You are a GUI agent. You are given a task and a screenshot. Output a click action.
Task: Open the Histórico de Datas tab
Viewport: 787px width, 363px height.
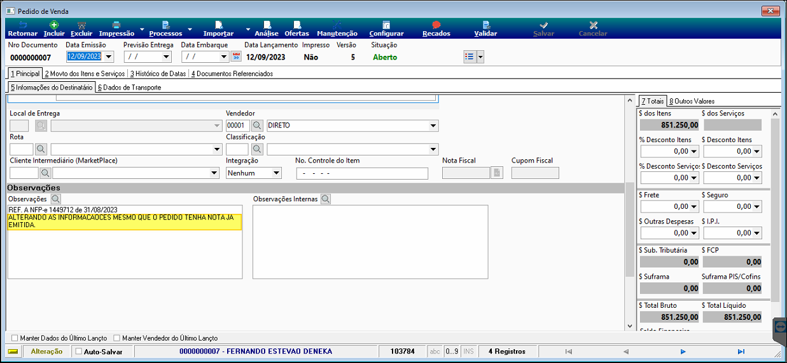click(x=158, y=74)
